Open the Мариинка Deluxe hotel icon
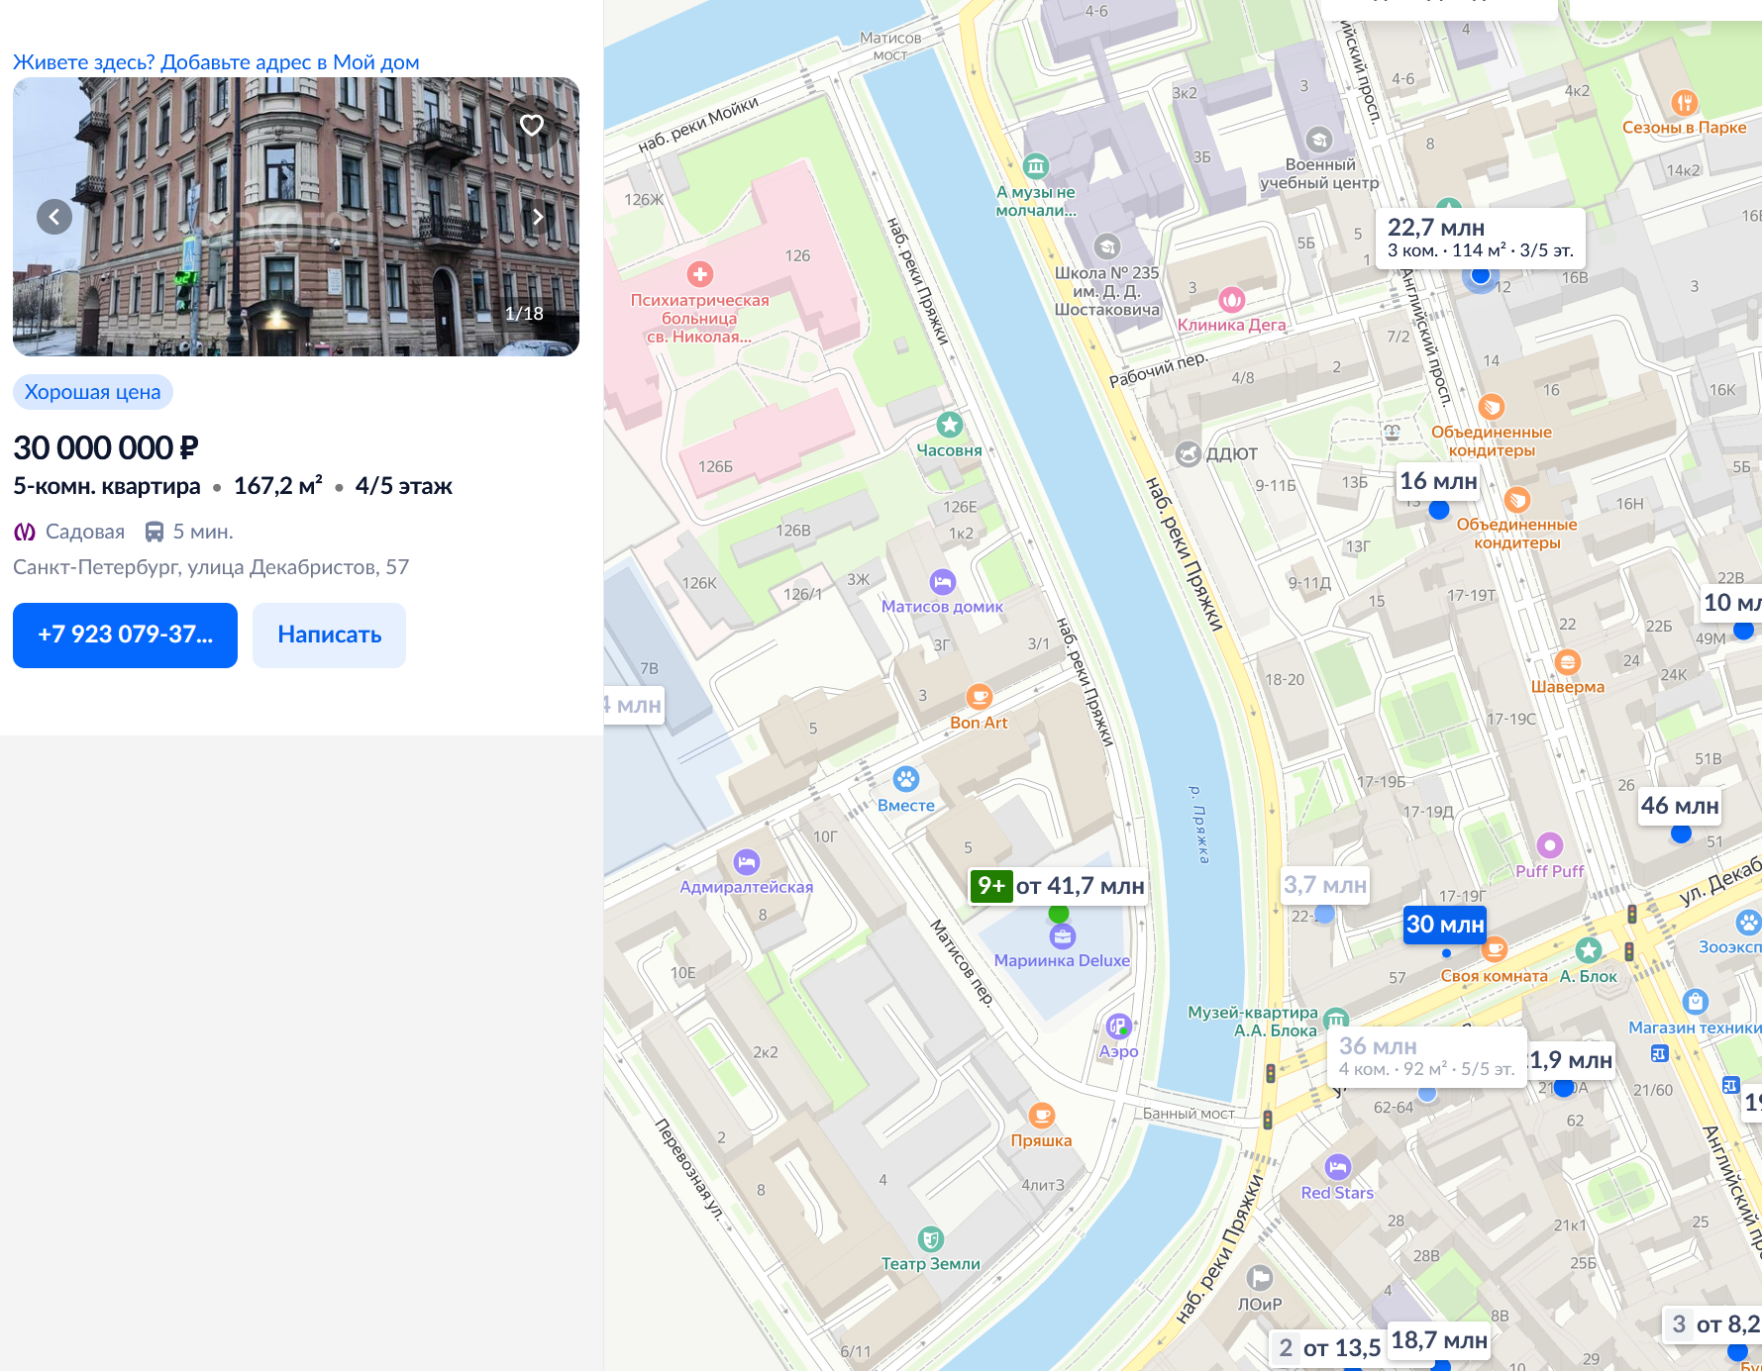The width and height of the screenshot is (1762, 1371). coord(1062,935)
